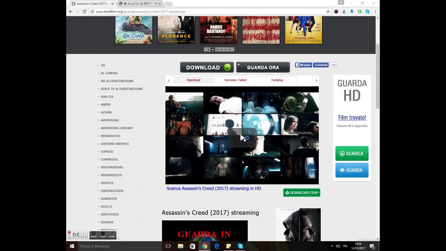Click the Windows search box
The width and height of the screenshot is (446, 251).
click(x=120, y=246)
